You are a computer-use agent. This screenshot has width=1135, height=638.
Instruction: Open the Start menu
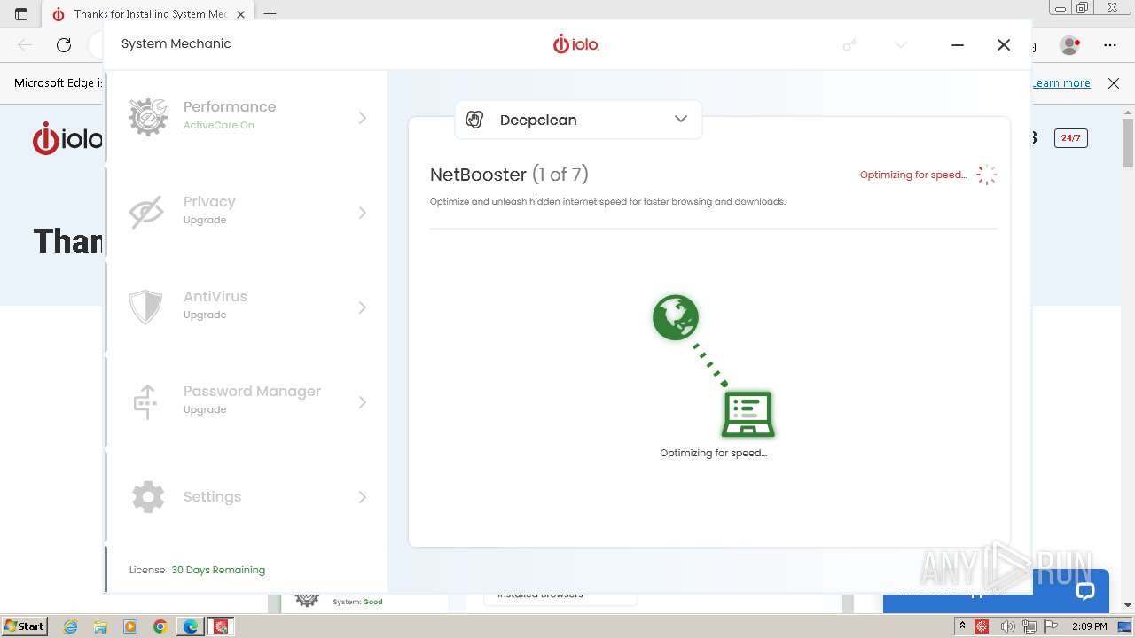point(25,626)
